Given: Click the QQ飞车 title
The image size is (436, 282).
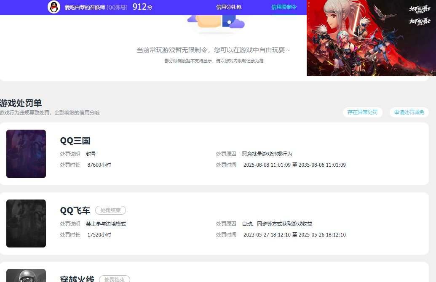Looking at the screenshot, I should click(75, 210).
